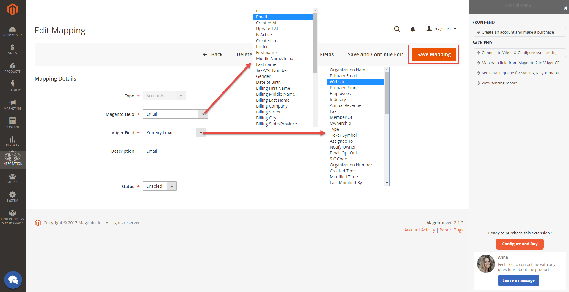Image resolution: width=569 pixels, height=292 pixels.
Task: Select 'Billing Company' in Magento field list
Action: tap(272, 106)
